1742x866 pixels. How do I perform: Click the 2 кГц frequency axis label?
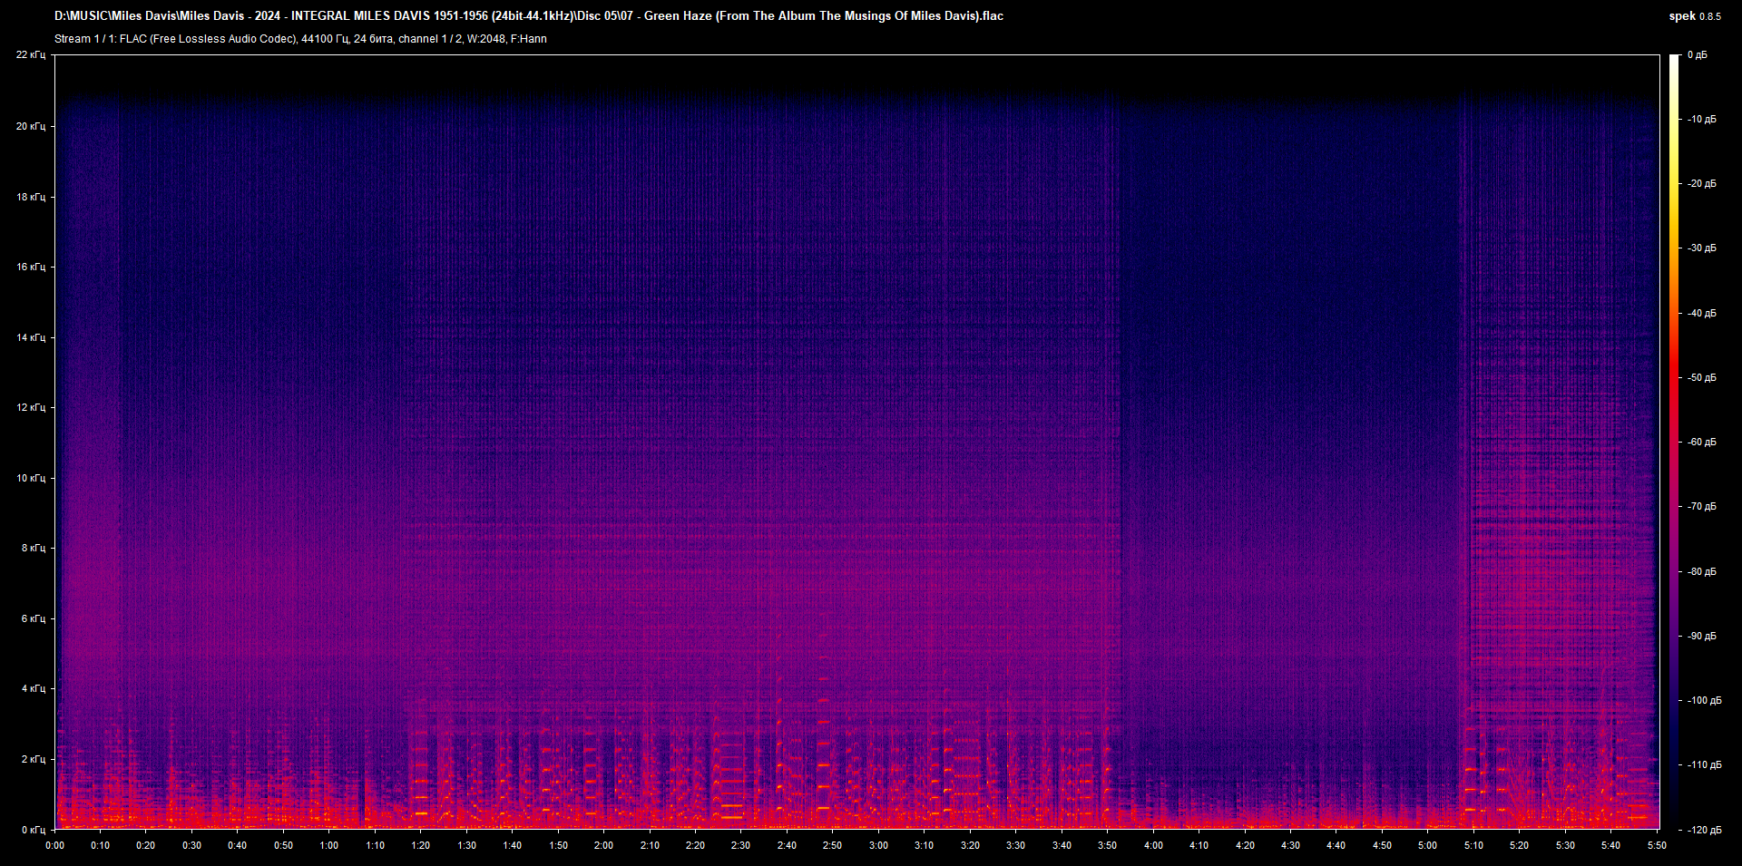coord(34,759)
